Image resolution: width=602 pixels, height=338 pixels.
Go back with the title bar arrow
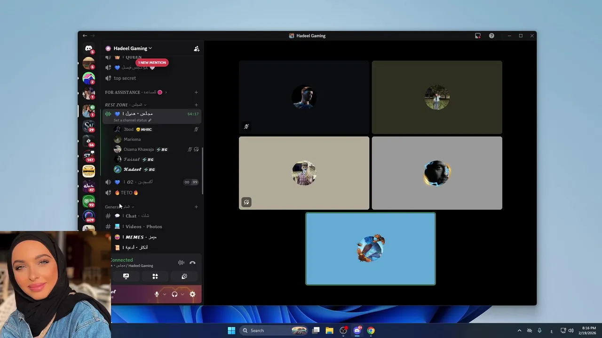(85, 36)
